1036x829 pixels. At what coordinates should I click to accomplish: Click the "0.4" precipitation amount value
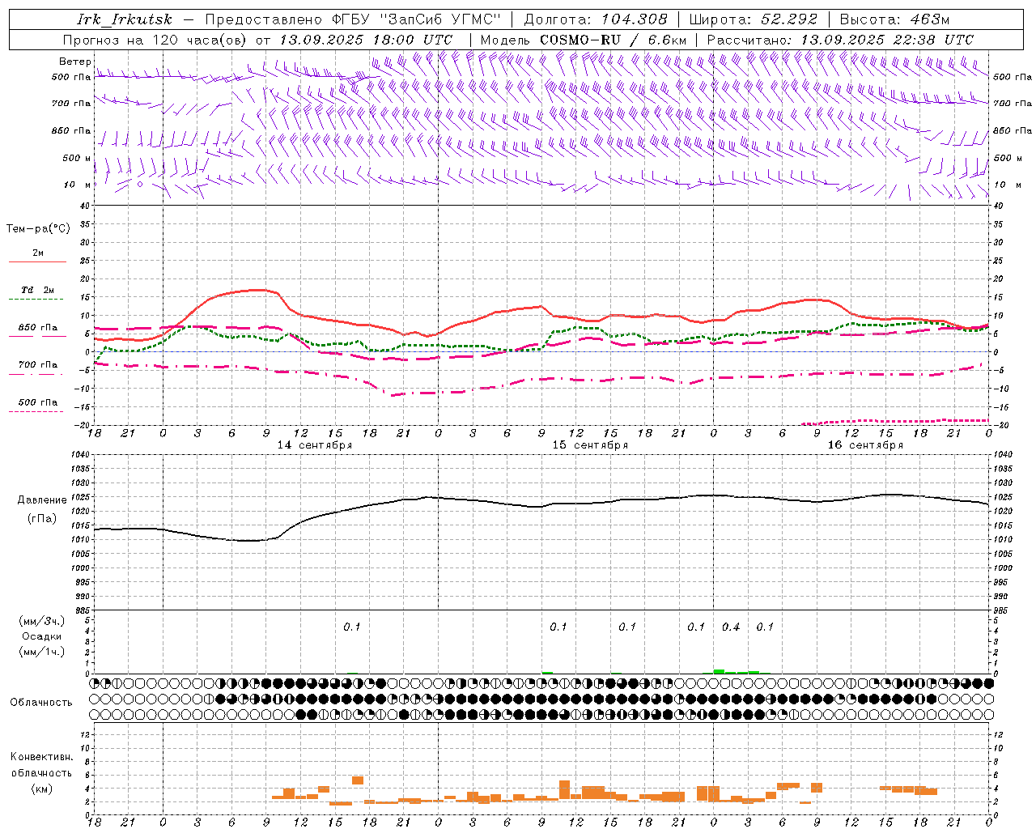(731, 627)
